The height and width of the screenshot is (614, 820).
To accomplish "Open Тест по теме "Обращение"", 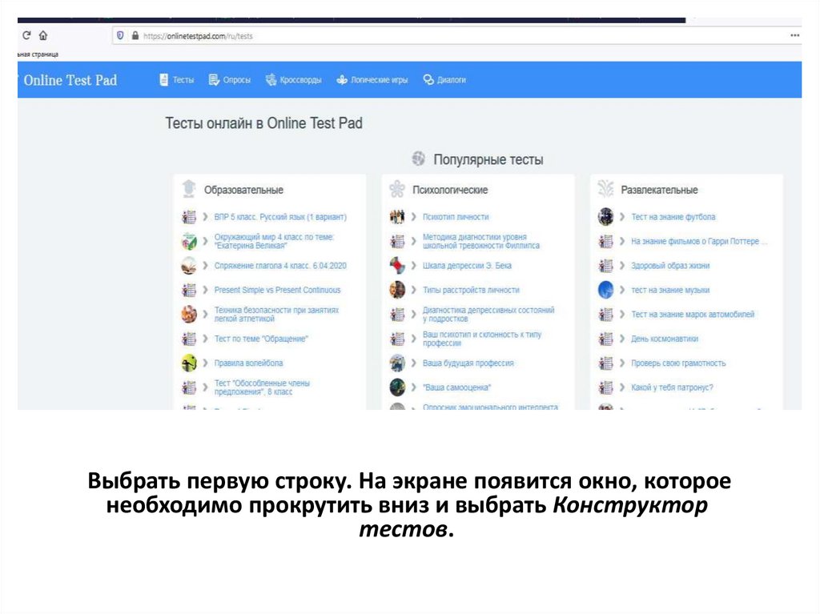I will (x=261, y=339).
